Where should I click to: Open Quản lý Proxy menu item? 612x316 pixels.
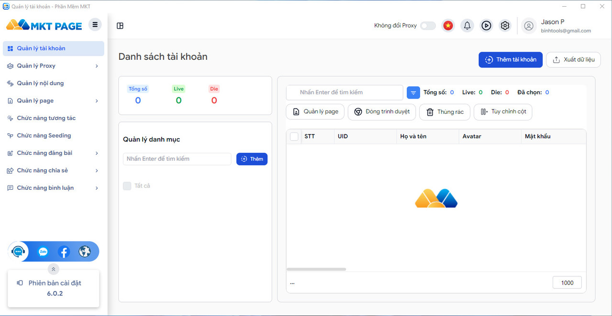coord(54,66)
